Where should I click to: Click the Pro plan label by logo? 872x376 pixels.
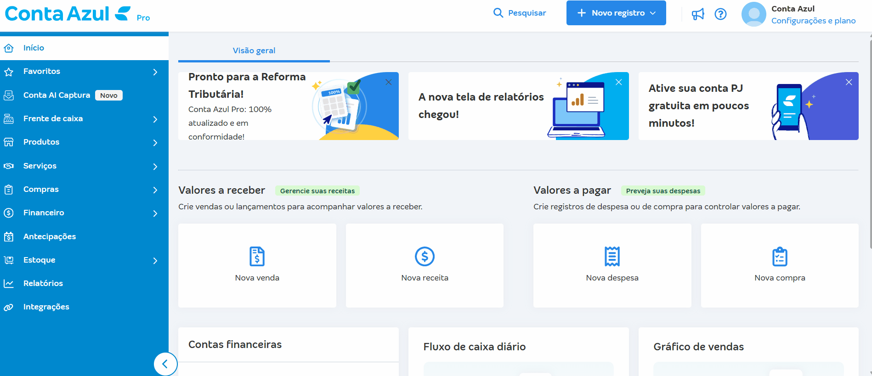click(x=143, y=18)
